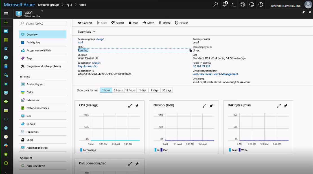
Task: Collapse the Essentials section
Action: coord(94,32)
